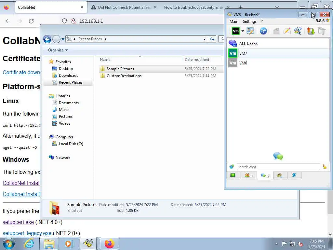Click the VM avatar icon in BeeBEEP toolbar
The image size is (333, 250).
[235, 31]
